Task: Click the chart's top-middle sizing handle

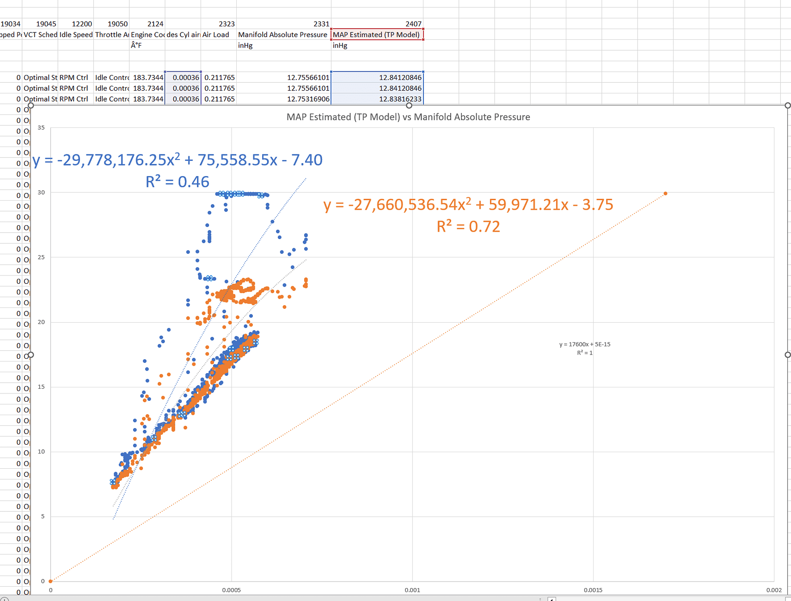Action: 409,105
